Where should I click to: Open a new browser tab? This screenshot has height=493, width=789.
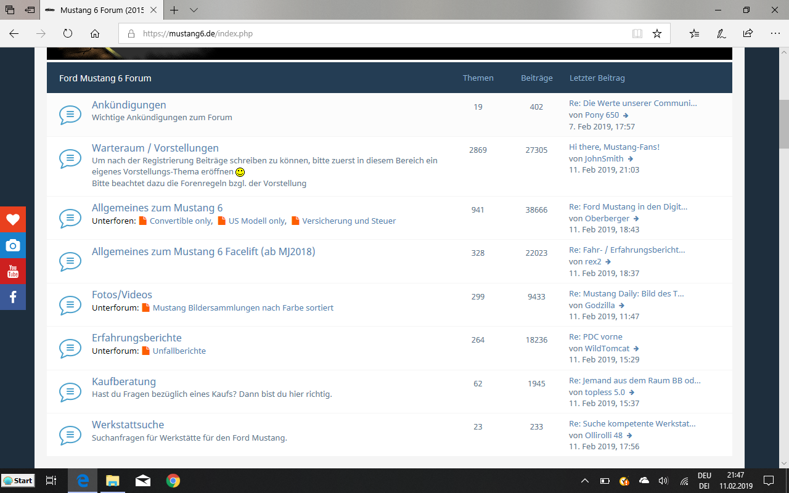pos(174,10)
